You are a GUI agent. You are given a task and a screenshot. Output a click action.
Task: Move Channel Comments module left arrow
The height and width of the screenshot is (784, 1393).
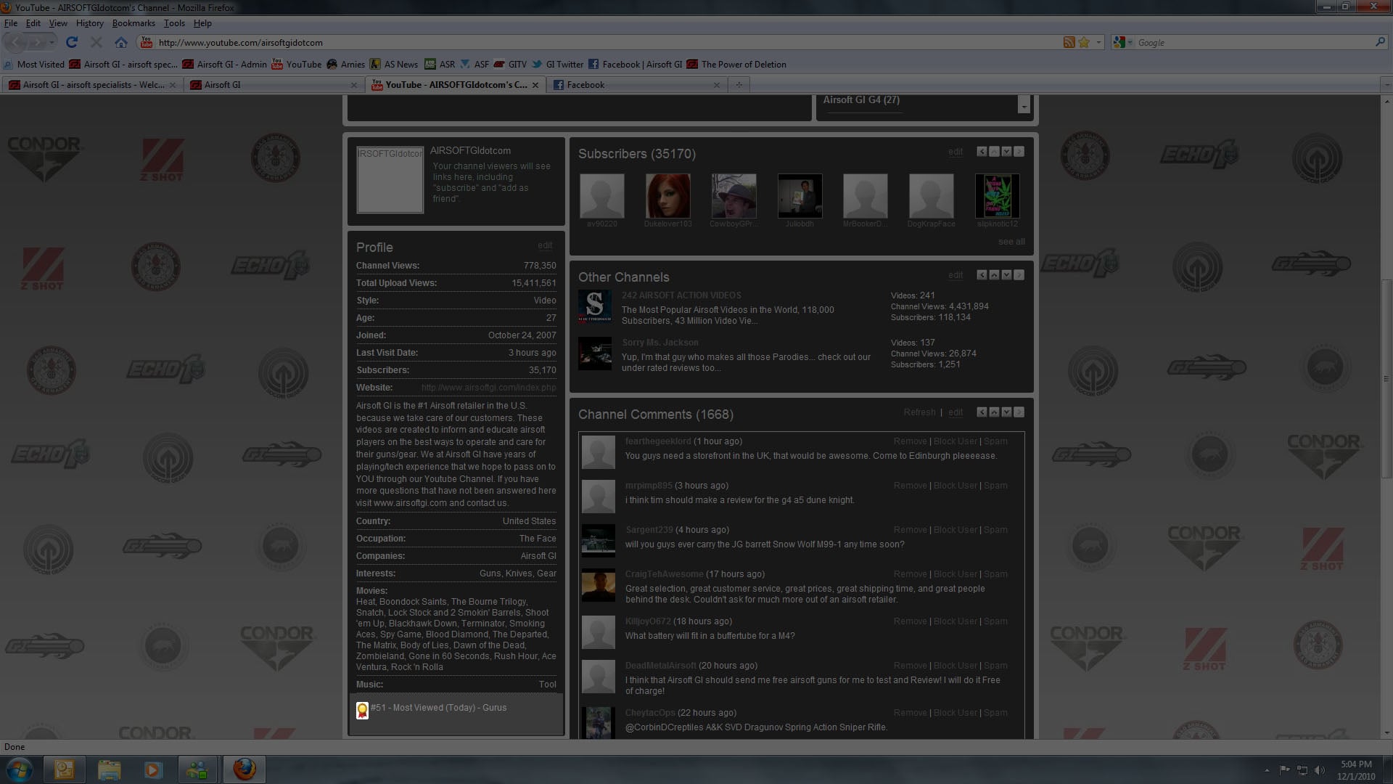coord(982,412)
